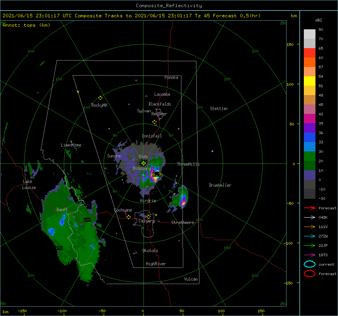
Task: Pick the orange swatch between 60 and 57 dBZ
Action: pos(309,62)
